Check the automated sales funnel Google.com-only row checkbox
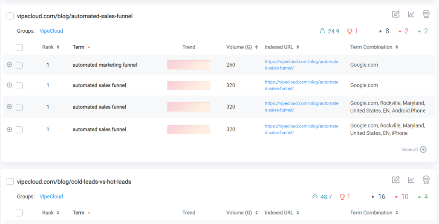 tap(19, 85)
